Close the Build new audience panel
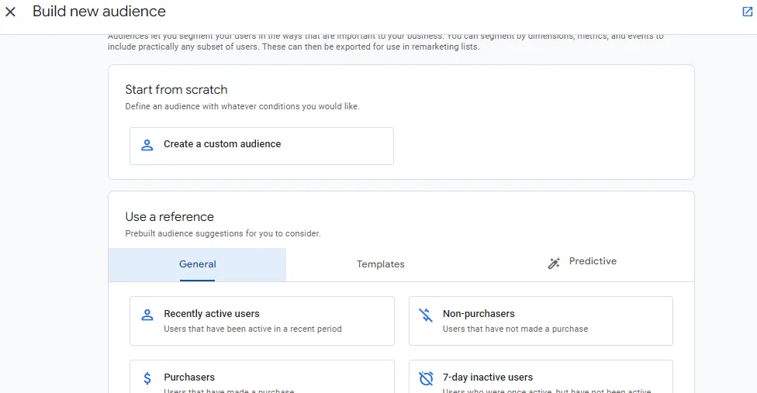 pyautogui.click(x=10, y=12)
